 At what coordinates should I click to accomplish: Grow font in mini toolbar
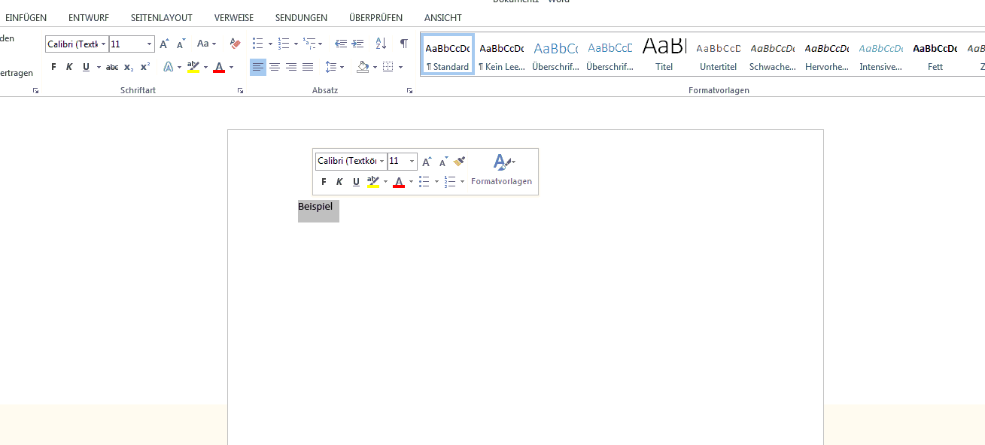pos(427,162)
